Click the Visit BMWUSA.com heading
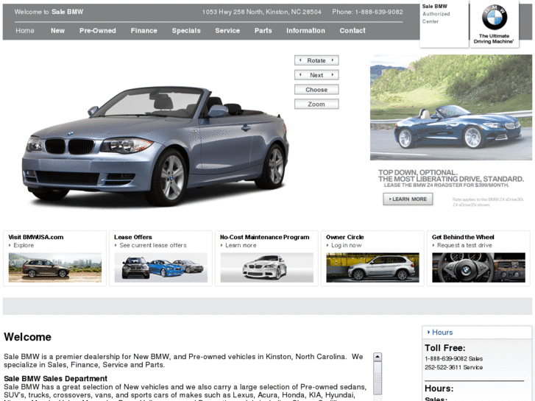Viewport: 535px width, 401px height. (x=36, y=237)
